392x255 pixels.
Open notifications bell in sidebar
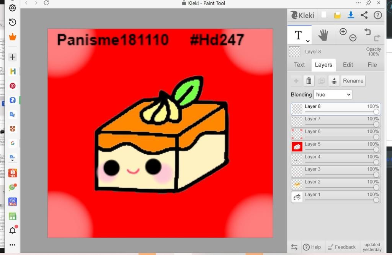(13, 230)
